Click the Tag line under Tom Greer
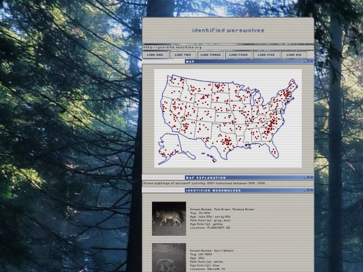This screenshot has height=272, width=363. (x=200, y=213)
